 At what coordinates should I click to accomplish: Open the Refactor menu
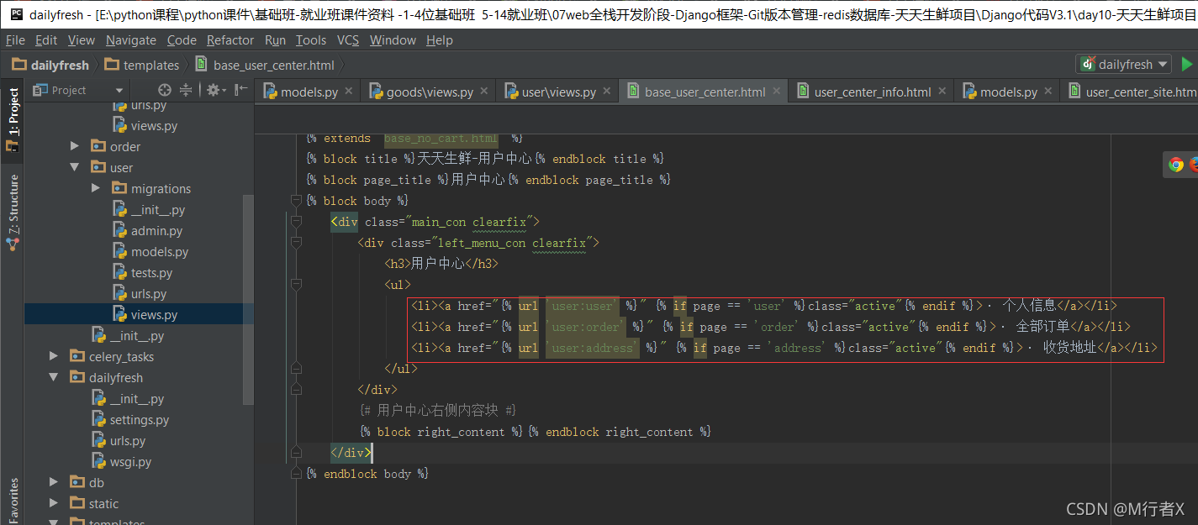point(230,39)
